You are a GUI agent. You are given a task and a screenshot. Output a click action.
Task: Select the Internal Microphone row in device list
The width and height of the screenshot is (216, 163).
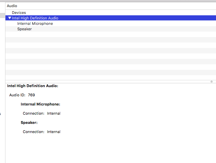coord(35,23)
